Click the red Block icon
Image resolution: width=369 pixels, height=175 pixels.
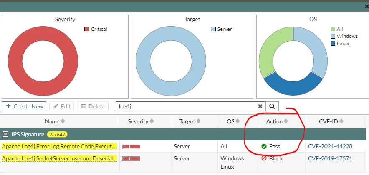tap(264, 158)
